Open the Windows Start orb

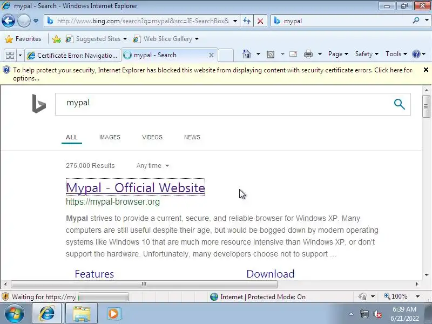(x=15, y=313)
